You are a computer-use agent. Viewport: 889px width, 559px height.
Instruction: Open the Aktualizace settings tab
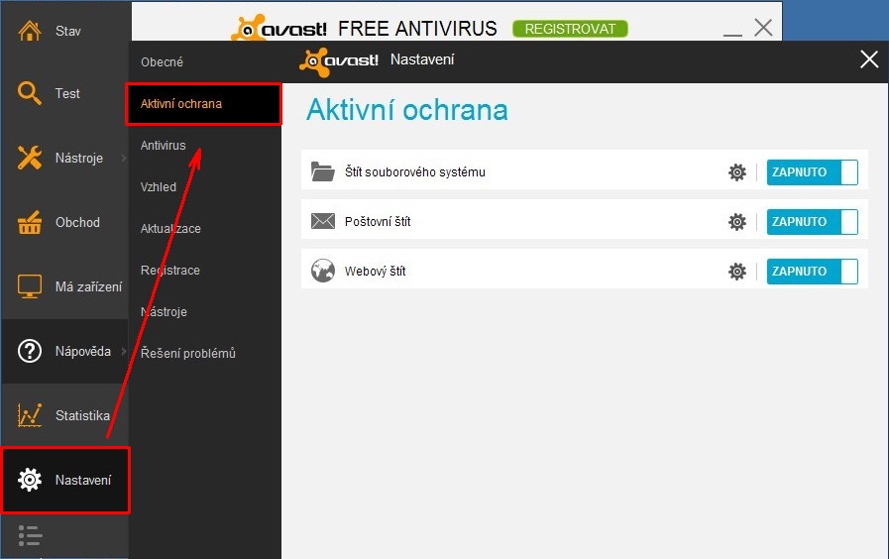(170, 229)
